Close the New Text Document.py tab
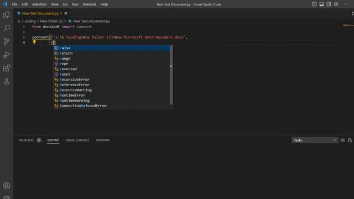This screenshot has height=199, width=354. click(66, 13)
